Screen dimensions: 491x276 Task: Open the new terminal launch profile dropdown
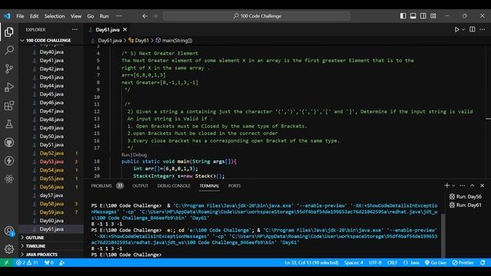coord(453,186)
